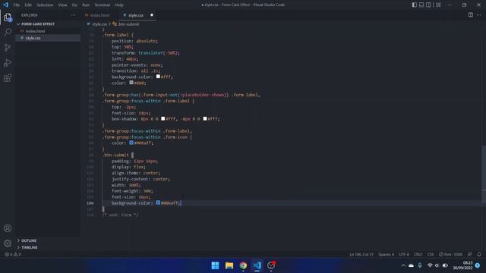
Task: Click Port: 5500 Live Server button
Action: point(450,254)
